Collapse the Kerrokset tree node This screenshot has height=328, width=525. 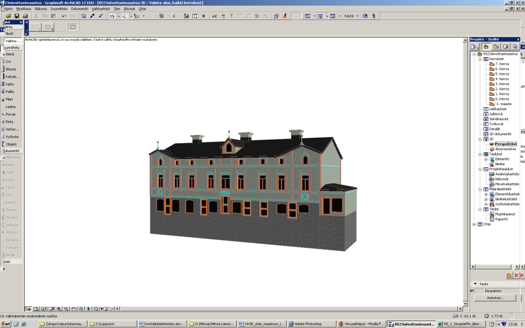(x=480, y=59)
